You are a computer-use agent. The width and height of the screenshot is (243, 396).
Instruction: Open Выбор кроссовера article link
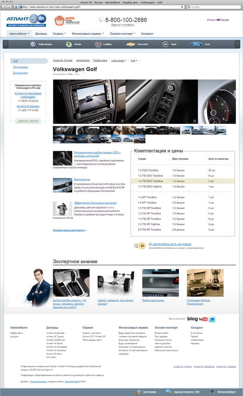153,300
